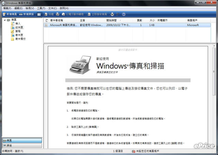The image size is (218, 155).
Task: Click the 回覆 (Reply) toolbar button
Action: tap(49, 14)
